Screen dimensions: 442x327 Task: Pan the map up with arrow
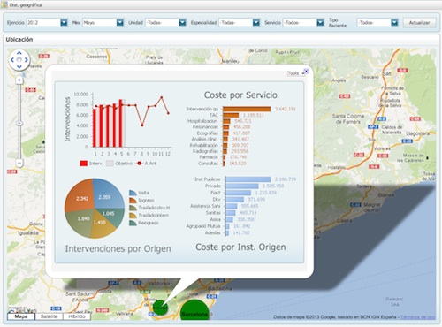point(19,53)
